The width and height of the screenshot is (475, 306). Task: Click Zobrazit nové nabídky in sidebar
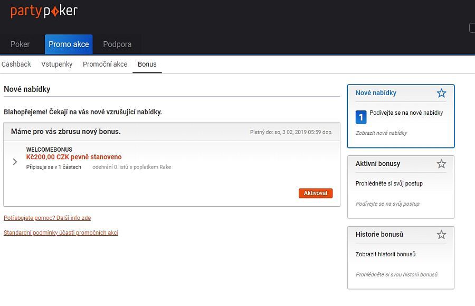point(381,133)
